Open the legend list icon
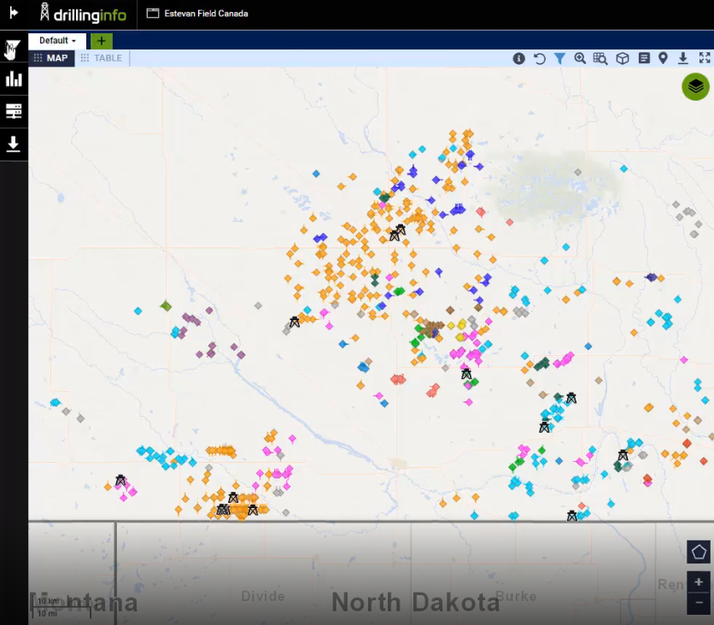This screenshot has width=714, height=625. click(x=644, y=58)
